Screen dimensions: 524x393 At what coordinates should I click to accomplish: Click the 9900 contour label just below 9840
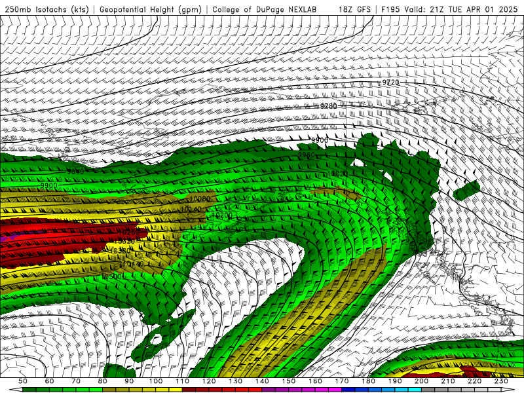pos(48,185)
